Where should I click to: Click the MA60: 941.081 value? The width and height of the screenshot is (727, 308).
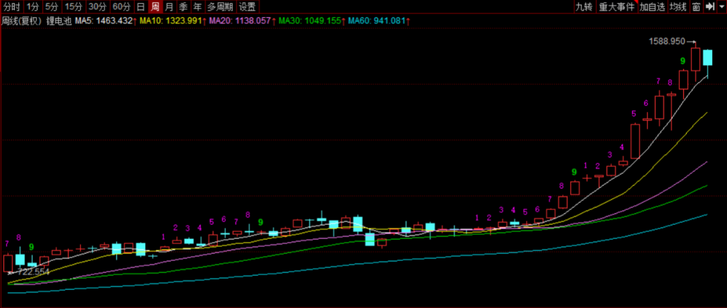click(x=379, y=21)
